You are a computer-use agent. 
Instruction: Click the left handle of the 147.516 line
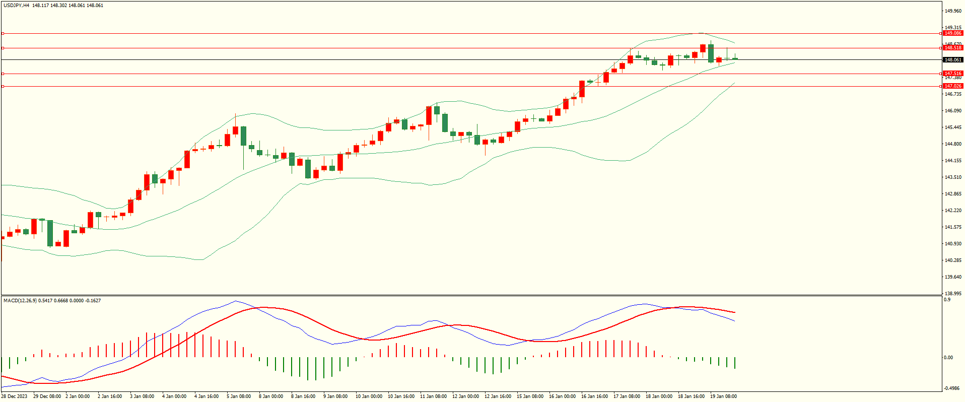coord(3,74)
